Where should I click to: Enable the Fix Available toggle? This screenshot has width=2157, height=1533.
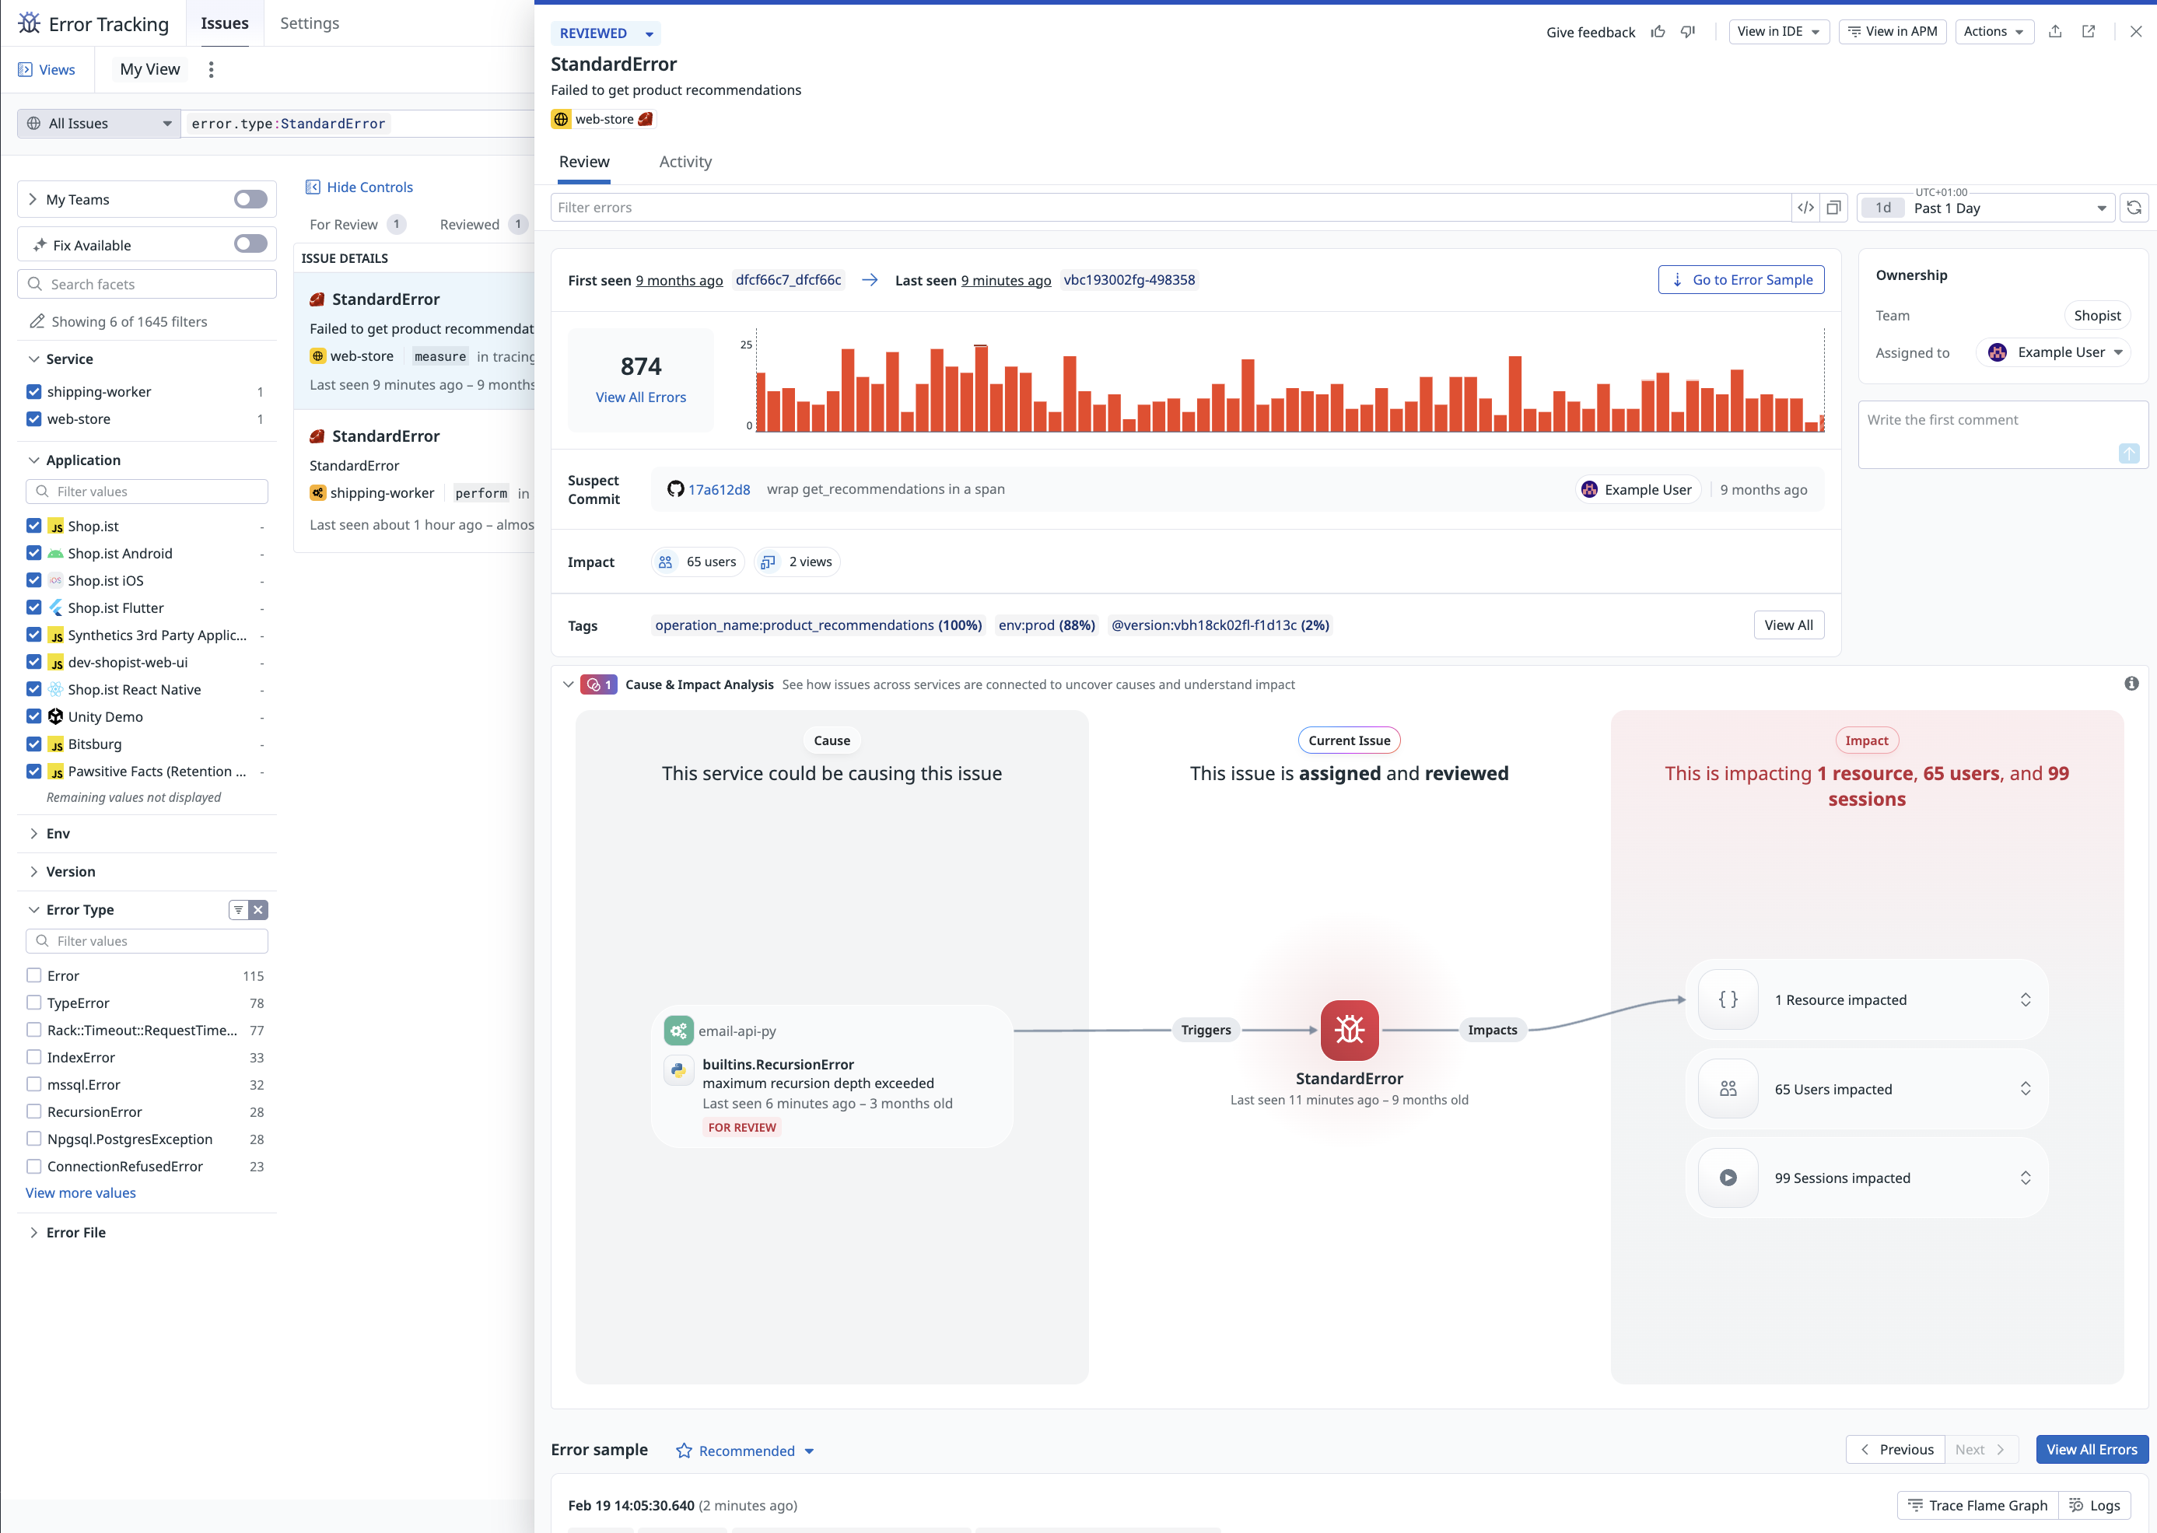(250, 244)
